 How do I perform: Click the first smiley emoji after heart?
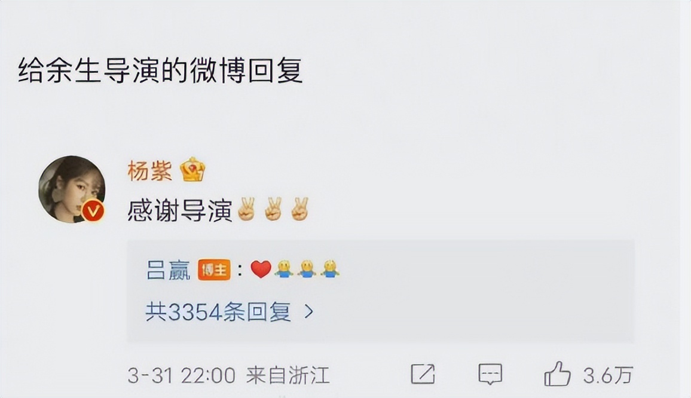(284, 270)
